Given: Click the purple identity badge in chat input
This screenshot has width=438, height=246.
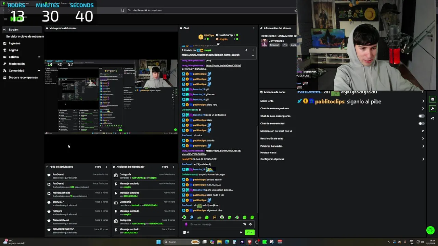Looking at the screenshot, I should coord(186,224).
